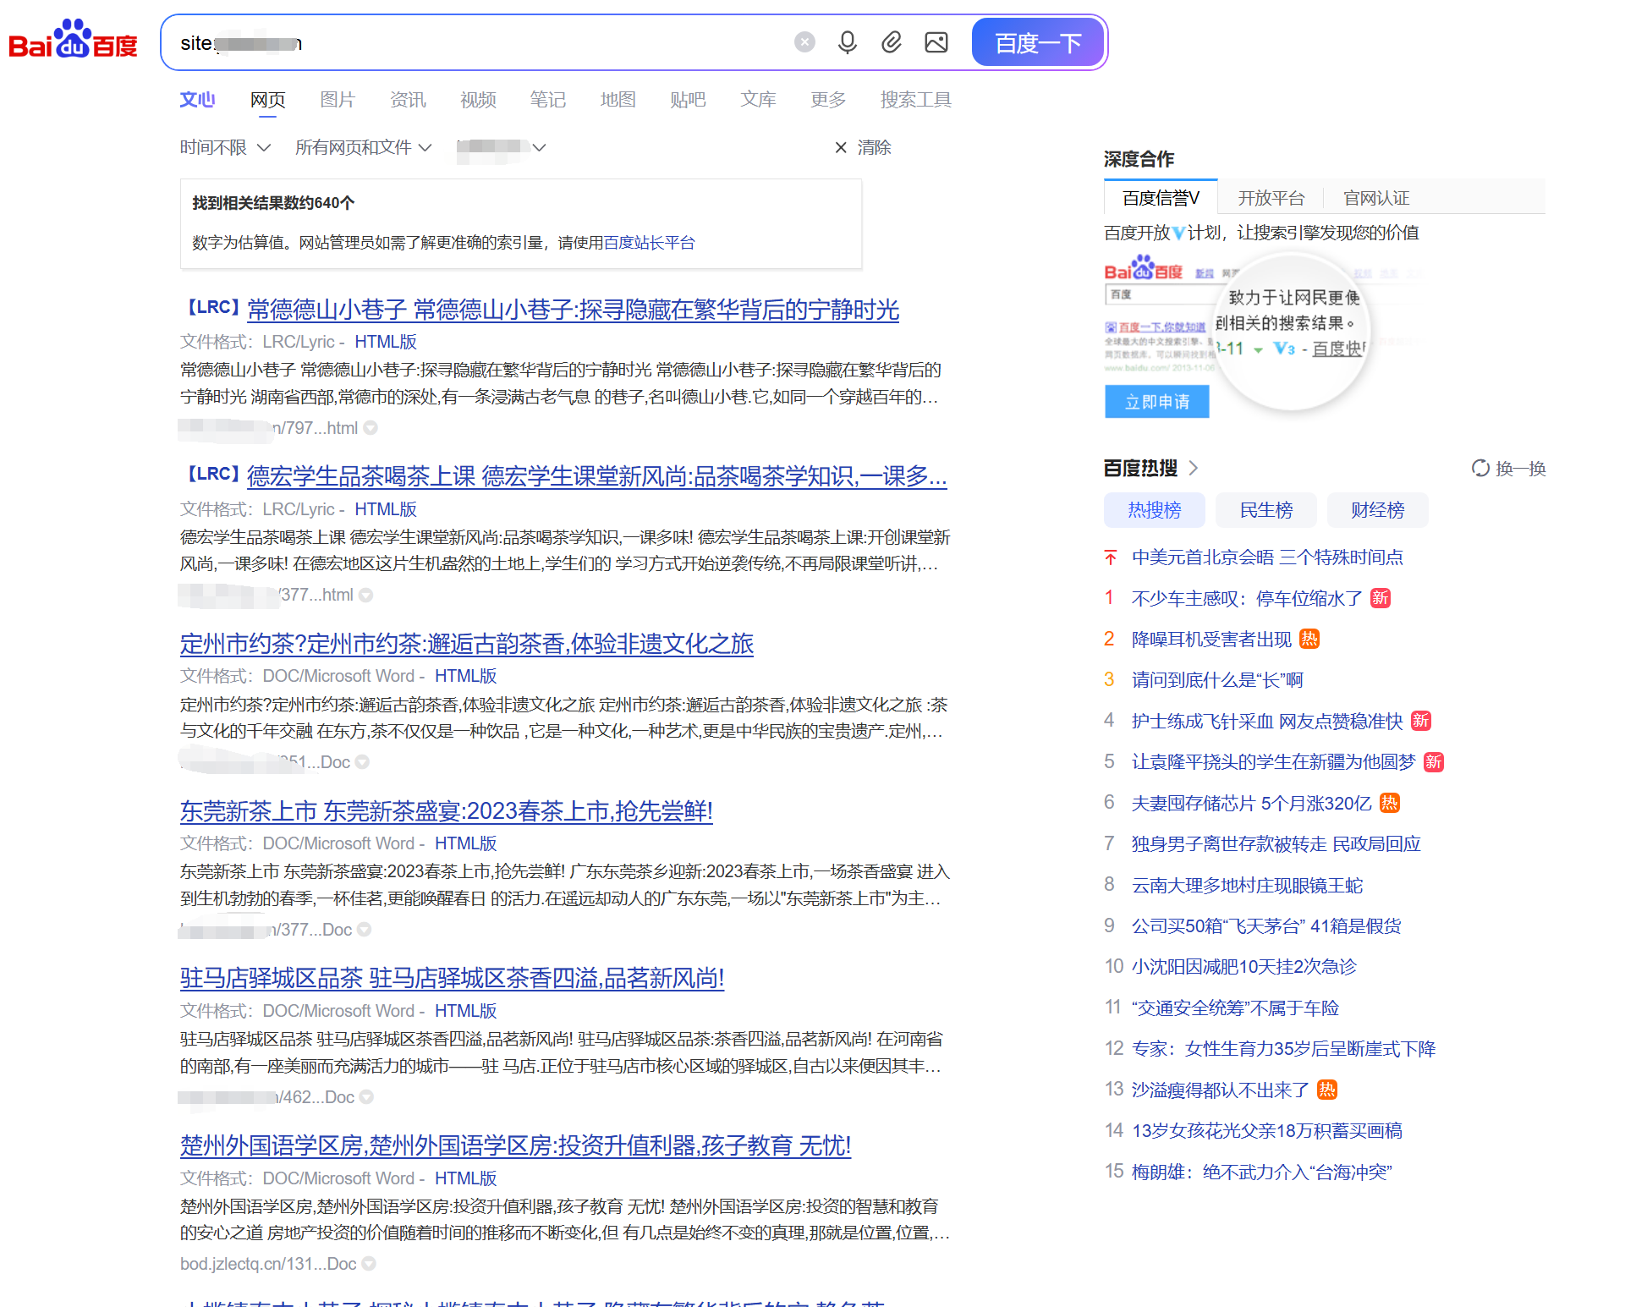1636x1307 pixels.
Task: Switch to the 资讯 tab
Action: pos(408,100)
